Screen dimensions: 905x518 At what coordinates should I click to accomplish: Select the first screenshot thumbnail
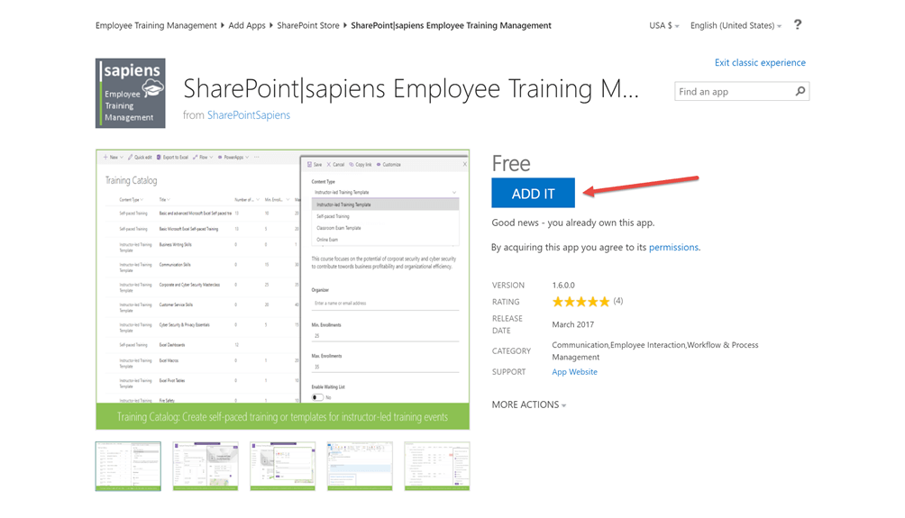click(128, 466)
